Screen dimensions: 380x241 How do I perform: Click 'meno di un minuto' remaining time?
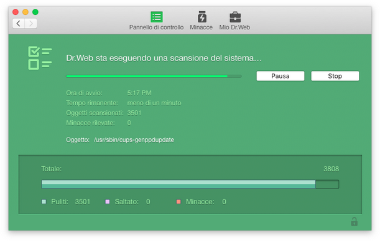[154, 103]
